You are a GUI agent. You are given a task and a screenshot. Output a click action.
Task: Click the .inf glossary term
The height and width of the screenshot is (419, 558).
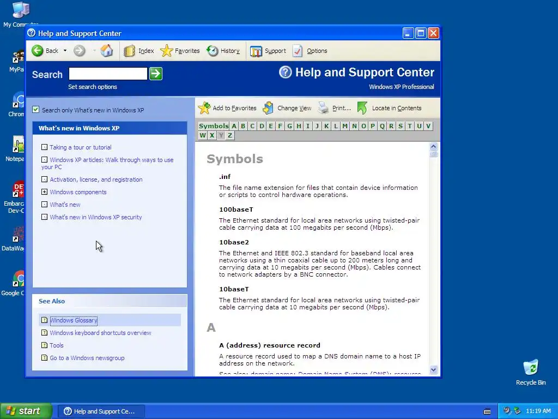coord(225,177)
